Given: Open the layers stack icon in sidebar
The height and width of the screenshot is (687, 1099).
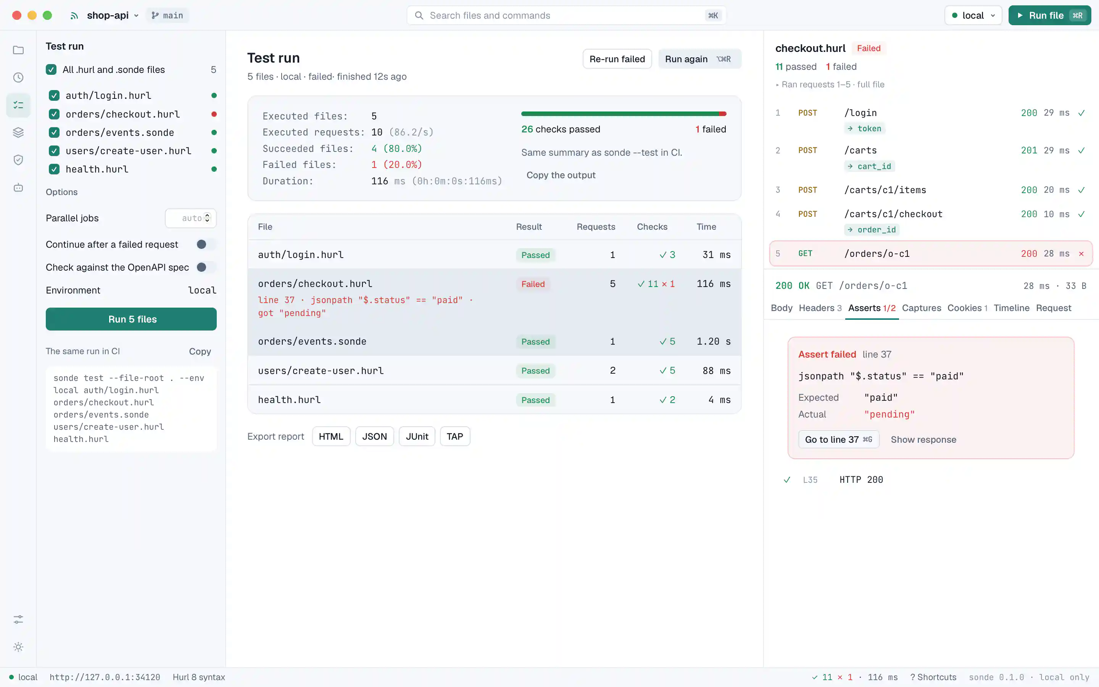Looking at the screenshot, I should point(18,132).
